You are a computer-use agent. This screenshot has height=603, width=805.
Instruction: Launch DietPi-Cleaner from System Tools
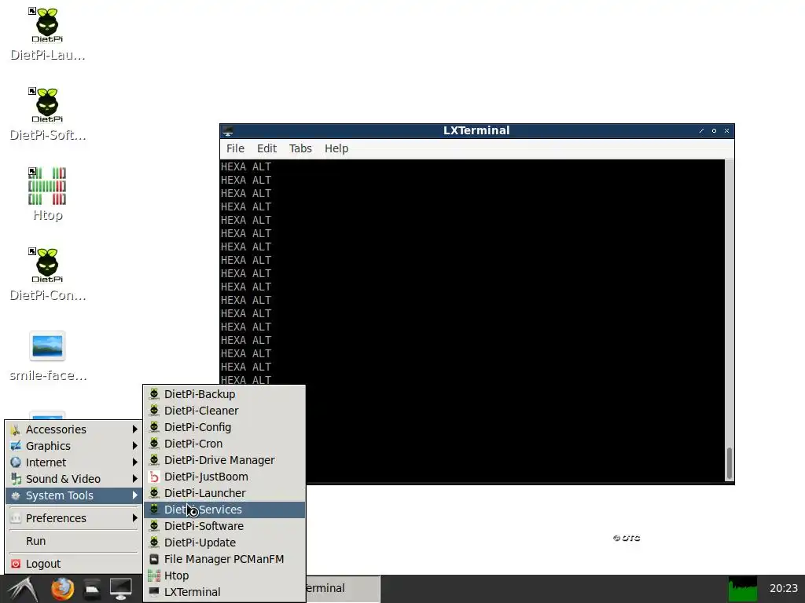pos(224,410)
